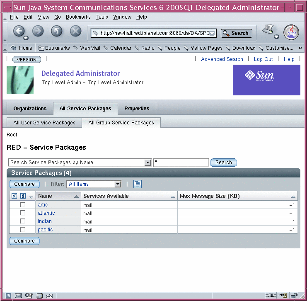Open the Download bookmark
Screen dimensions: 307x301
pyautogui.click(x=241, y=48)
